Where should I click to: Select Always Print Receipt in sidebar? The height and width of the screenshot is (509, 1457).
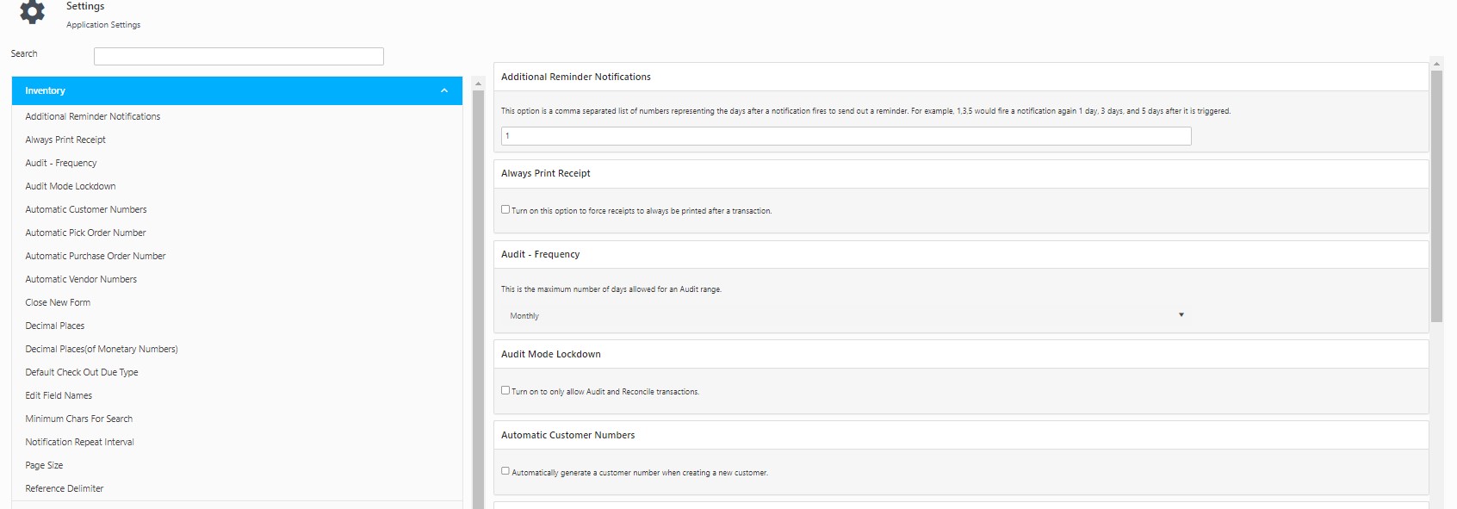click(x=65, y=140)
